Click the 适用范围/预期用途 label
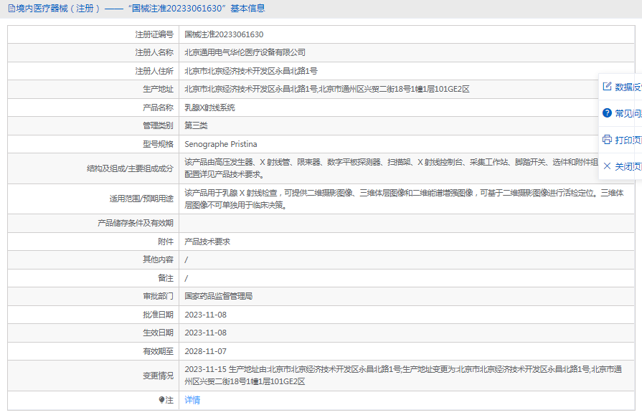 pyautogui.click(x=141, y=199)
